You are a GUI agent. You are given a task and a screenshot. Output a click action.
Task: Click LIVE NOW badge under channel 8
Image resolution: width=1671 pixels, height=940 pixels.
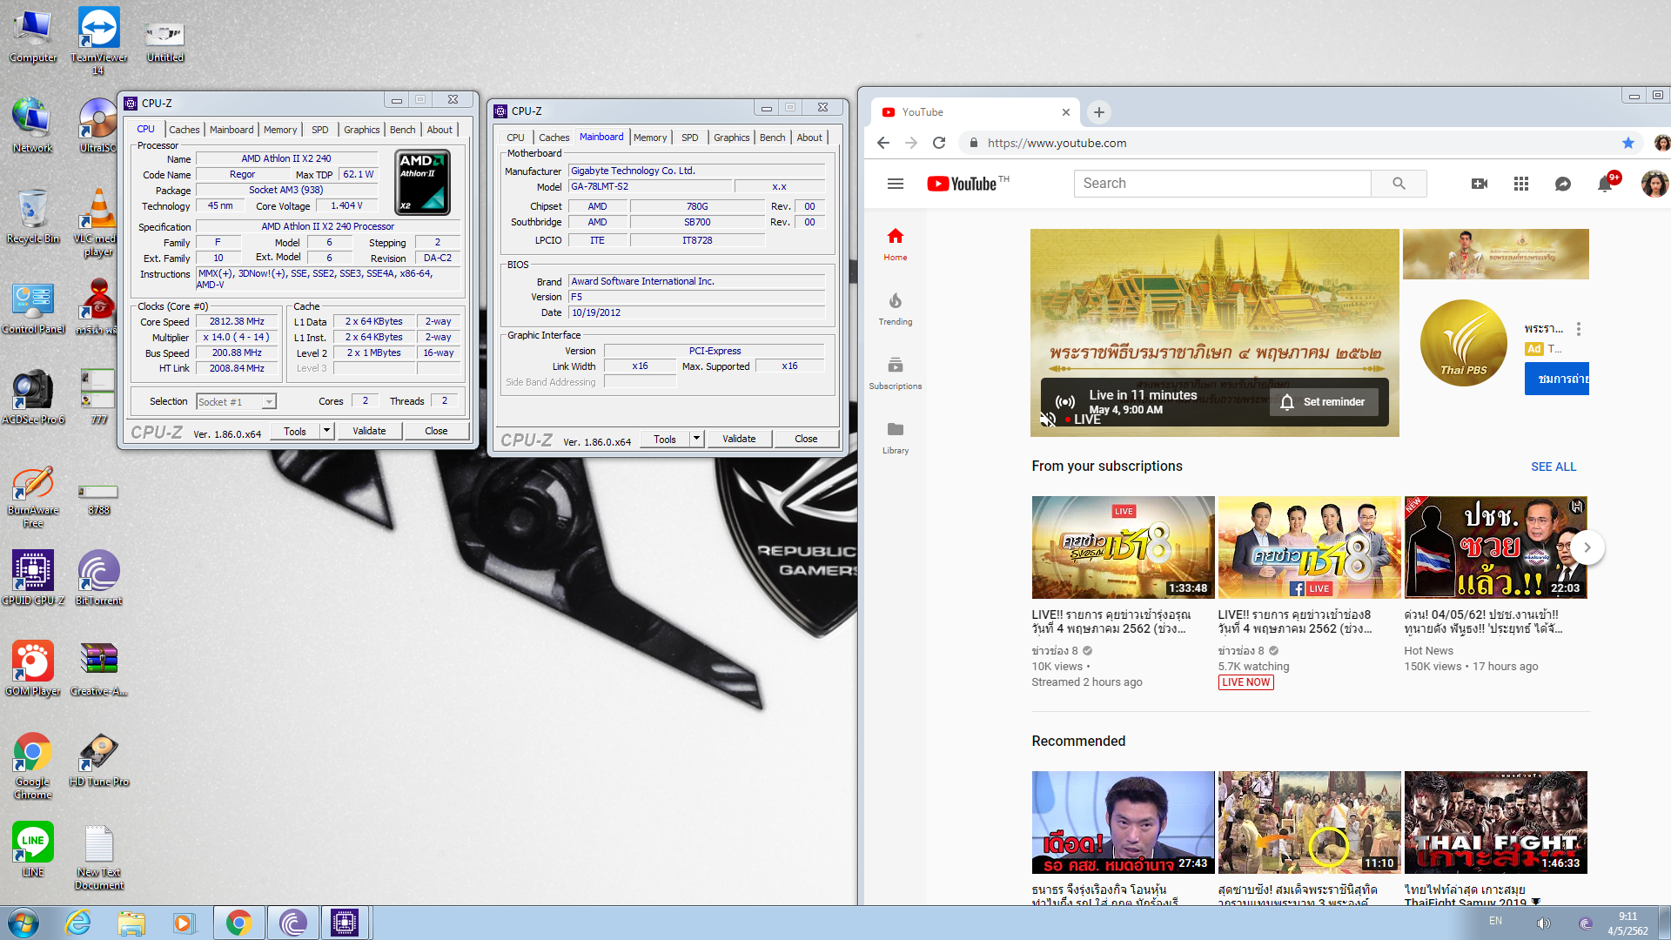1245,682
